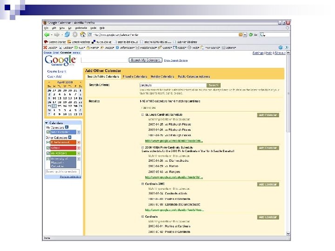Image resolution: width=335 pixels, height=251 pixels.
Task: Open the Manage calendars link
Action: tap(70, 177)
